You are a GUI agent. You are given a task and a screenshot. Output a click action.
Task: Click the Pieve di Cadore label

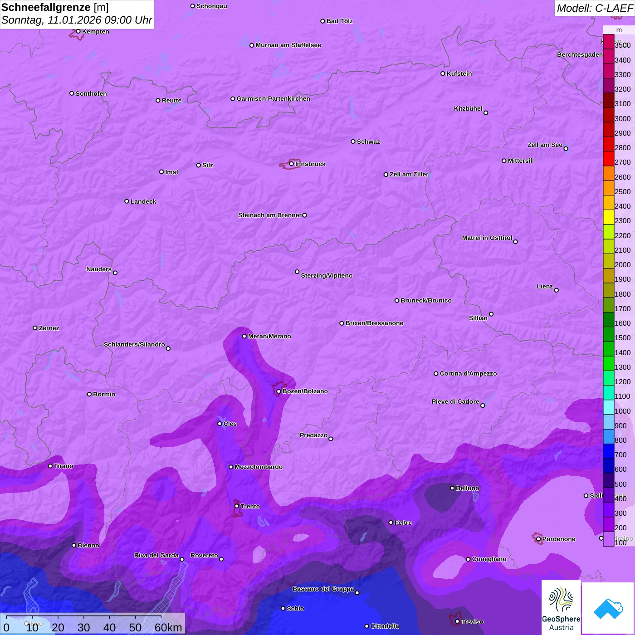455,401
